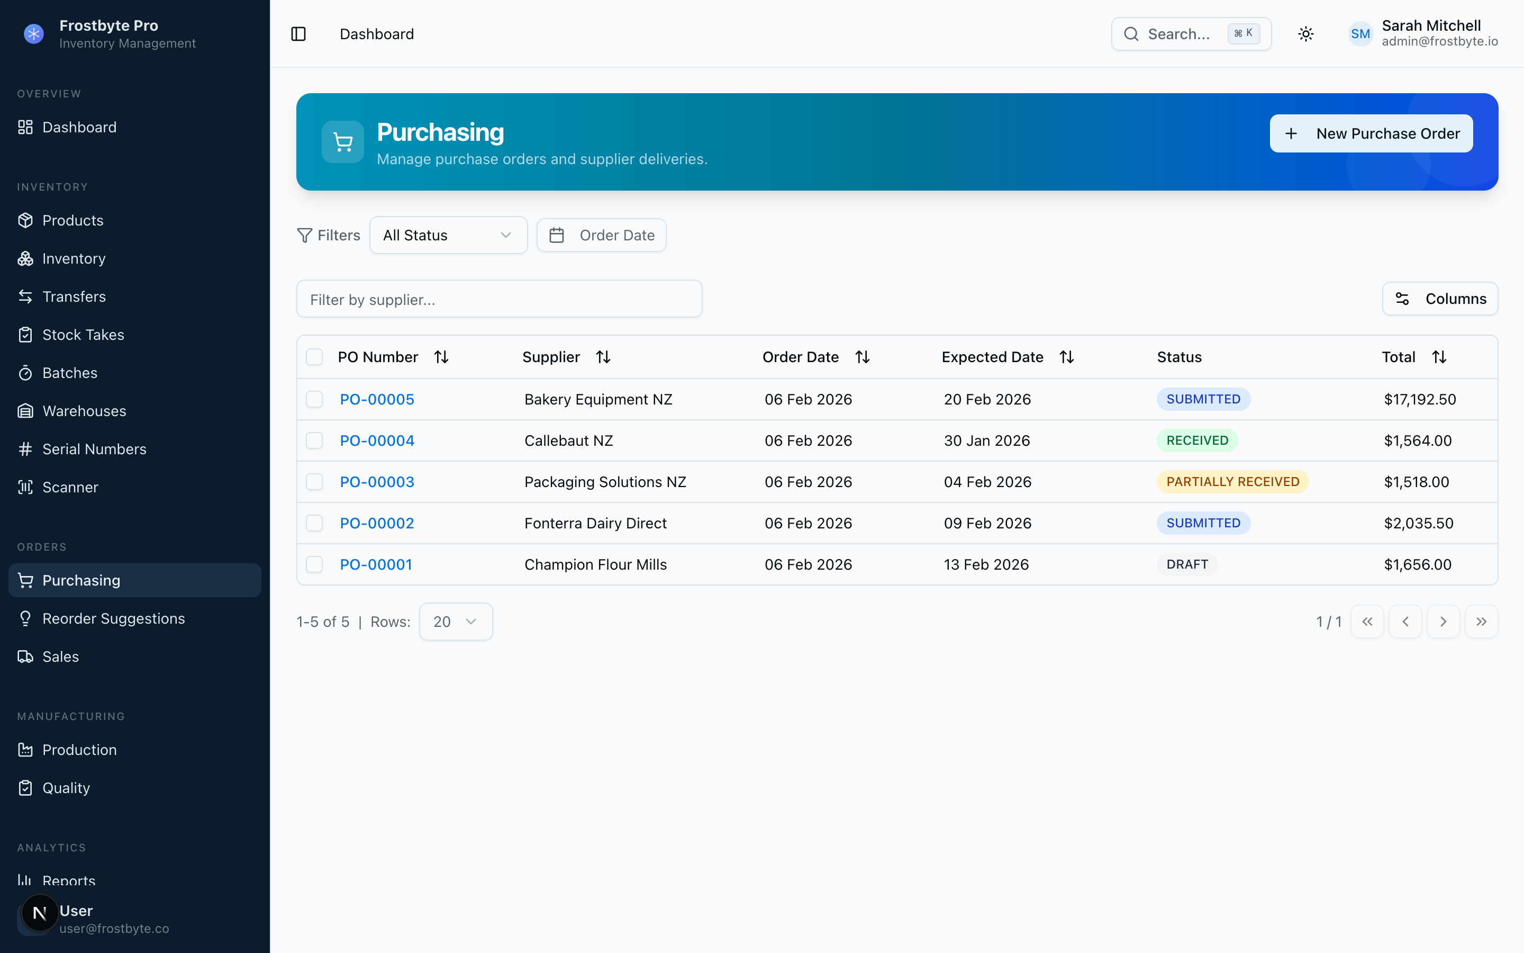1524x953 pixels.
Task: Open the All Status filter dropdown
Action: pos(448,235)
